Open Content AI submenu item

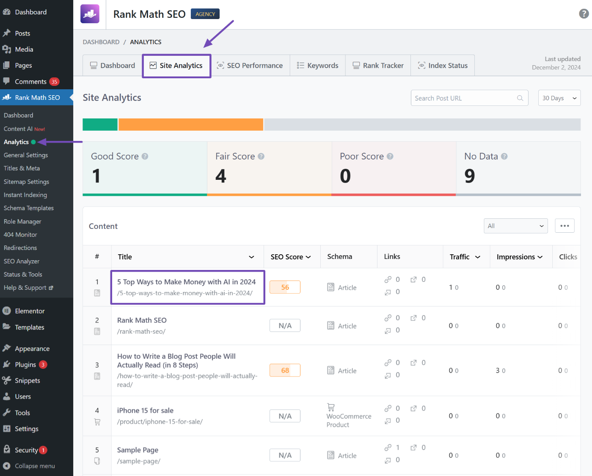24,129
